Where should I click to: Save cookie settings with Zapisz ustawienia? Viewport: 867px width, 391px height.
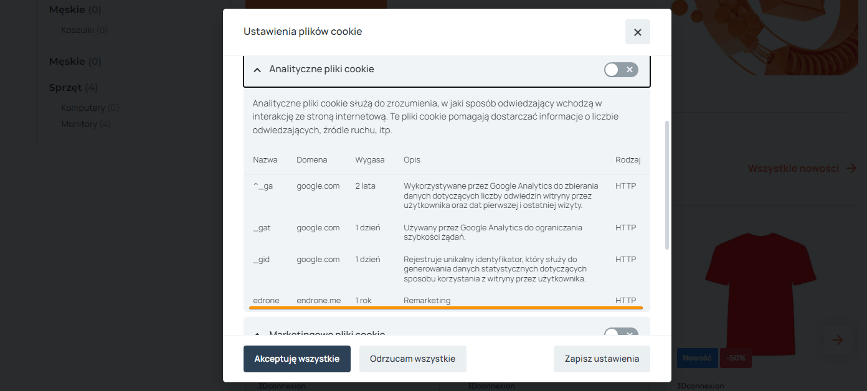[x=601, y=359]
